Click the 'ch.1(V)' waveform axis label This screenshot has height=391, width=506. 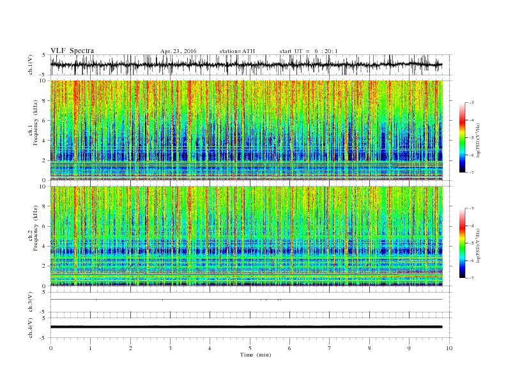(30, 65)
